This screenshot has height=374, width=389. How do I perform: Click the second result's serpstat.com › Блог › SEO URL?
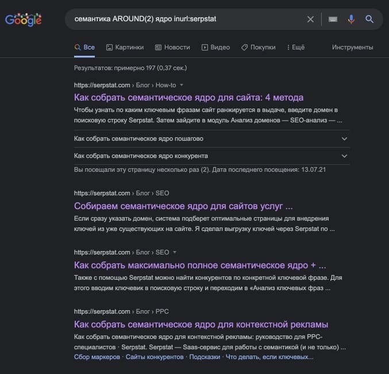pyautogui.click(x=122, y=193)
